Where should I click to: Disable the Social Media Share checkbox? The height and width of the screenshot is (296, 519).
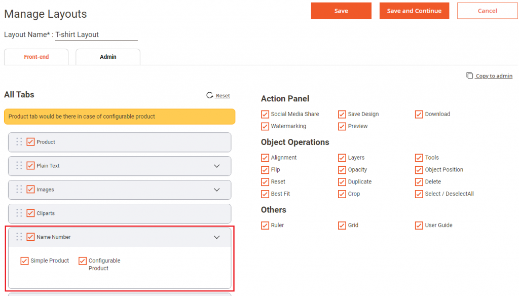point(265,114)
